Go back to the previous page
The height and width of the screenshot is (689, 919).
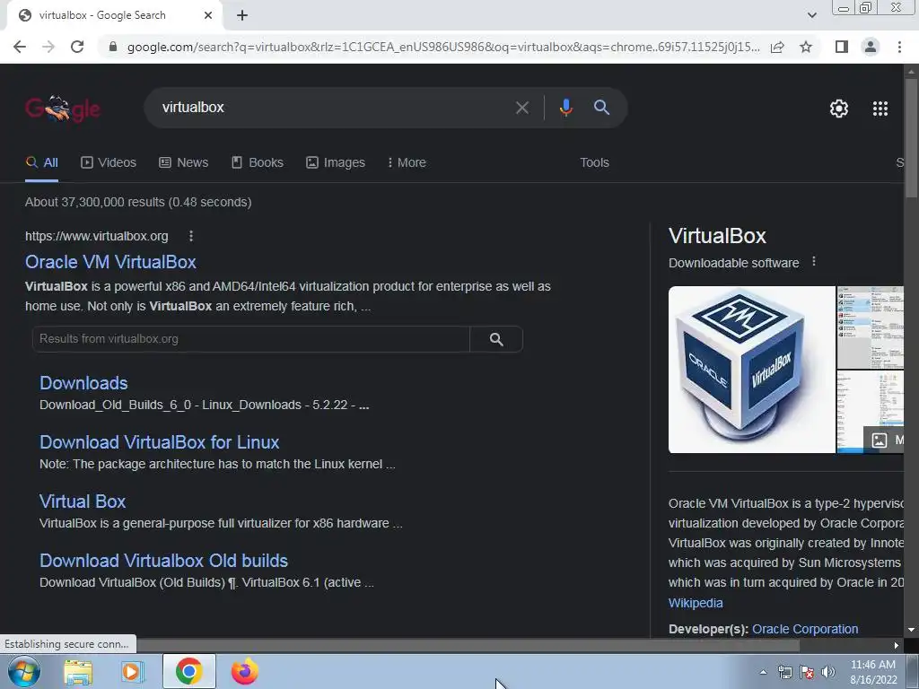pos(20,47)
